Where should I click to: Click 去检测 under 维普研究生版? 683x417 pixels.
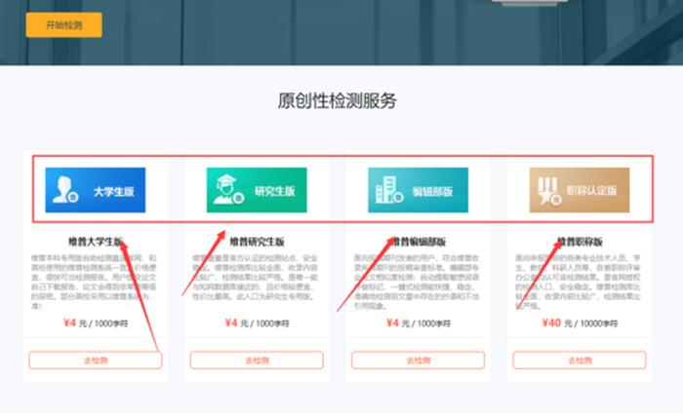257,360
